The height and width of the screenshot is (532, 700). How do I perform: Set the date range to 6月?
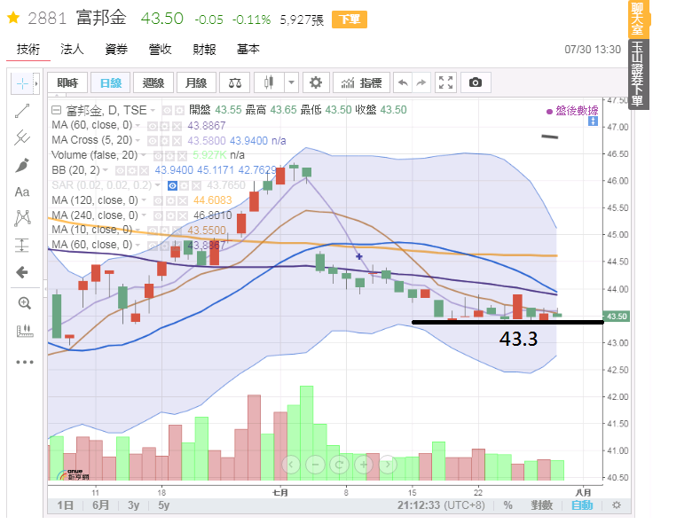tap(100, 505)
